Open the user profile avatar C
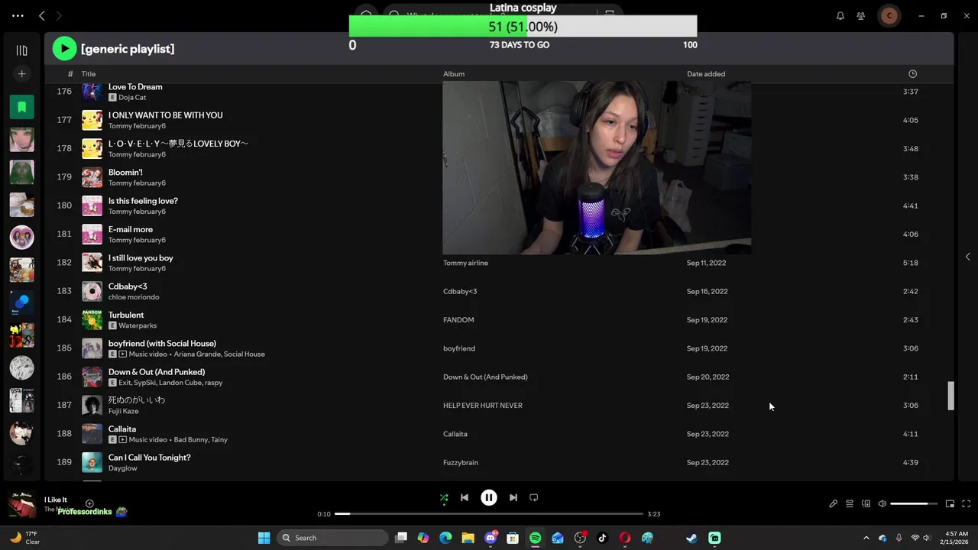Image resolution: width=978 pixels, height=550 pixels. (x=889, y=15)
